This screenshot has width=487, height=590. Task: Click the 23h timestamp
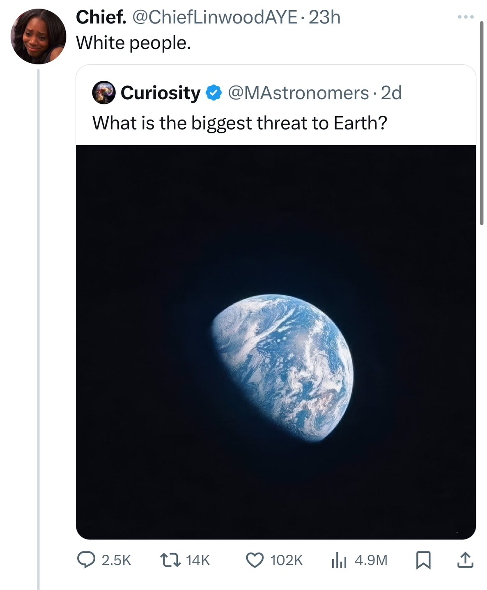click(x=324, y=17)
